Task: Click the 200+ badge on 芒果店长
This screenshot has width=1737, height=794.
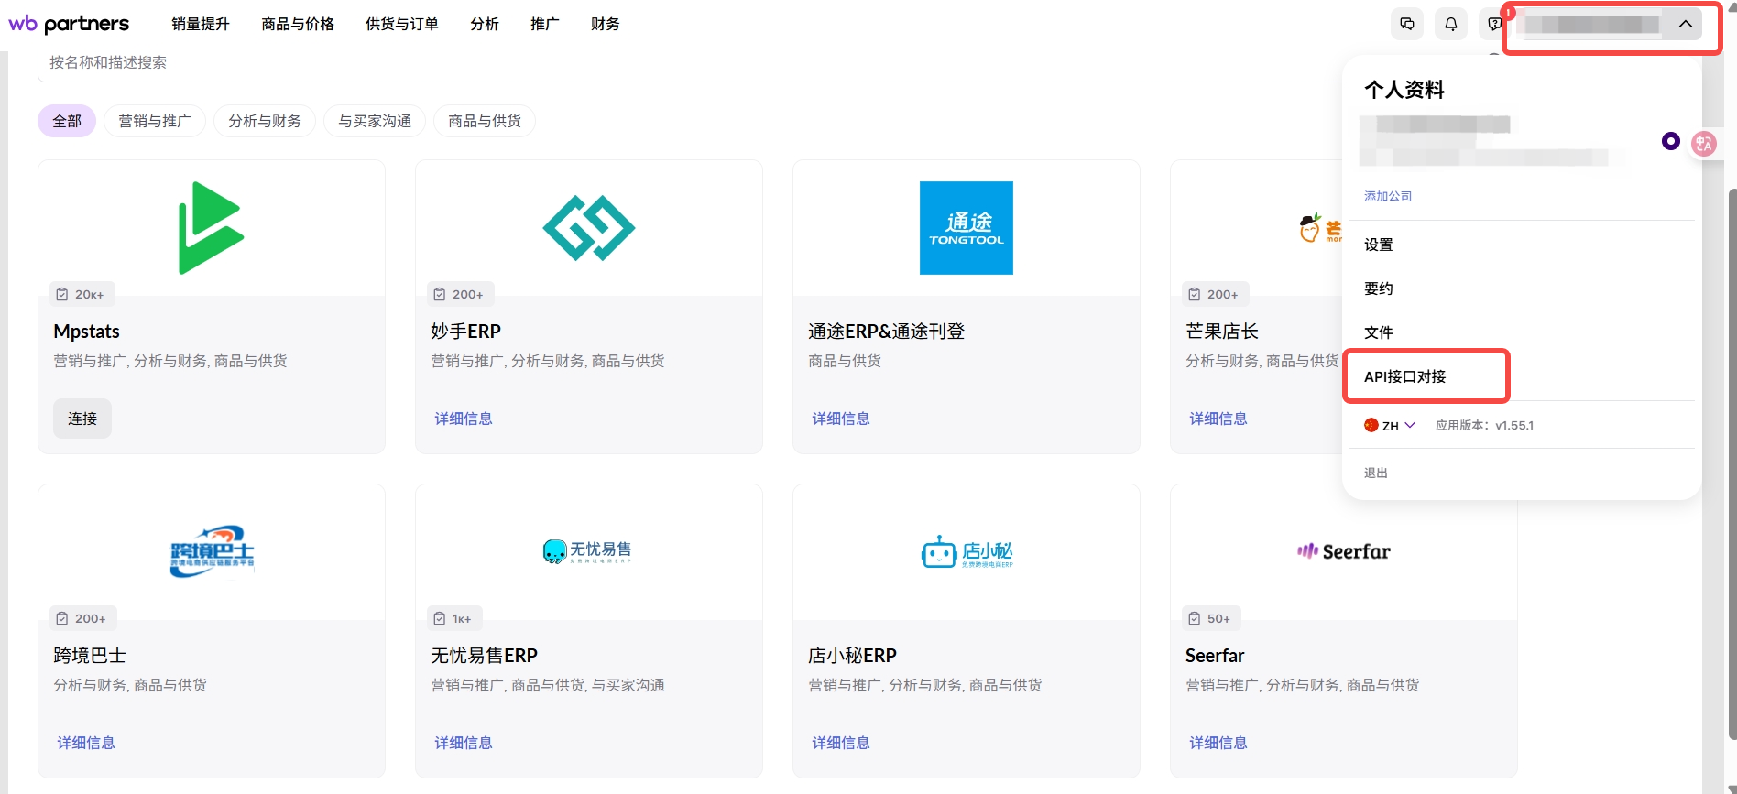Action: point(1215,294)
